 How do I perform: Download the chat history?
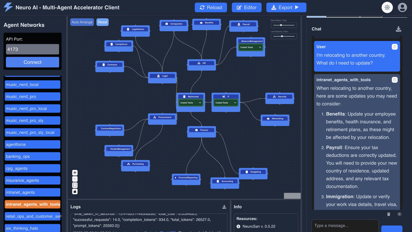pyautogui.click(x=398, y=29)
